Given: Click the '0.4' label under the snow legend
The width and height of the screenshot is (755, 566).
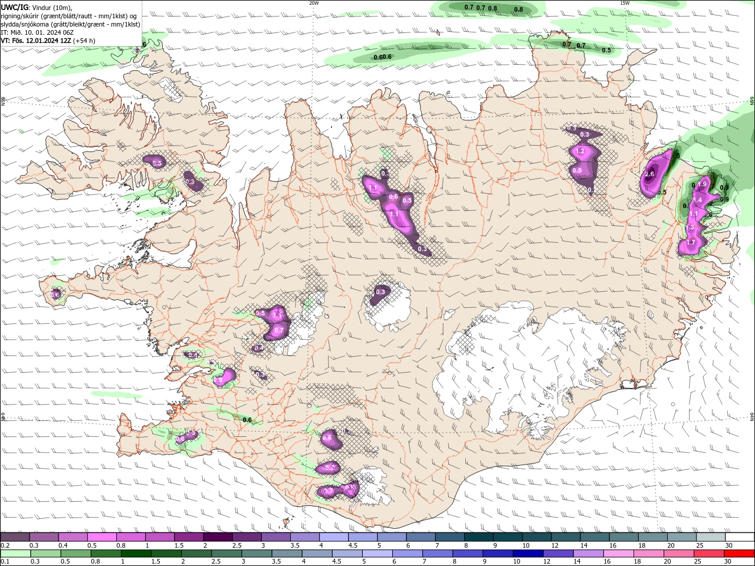Looking at the screenshot, I should click(x=63, y=545).
